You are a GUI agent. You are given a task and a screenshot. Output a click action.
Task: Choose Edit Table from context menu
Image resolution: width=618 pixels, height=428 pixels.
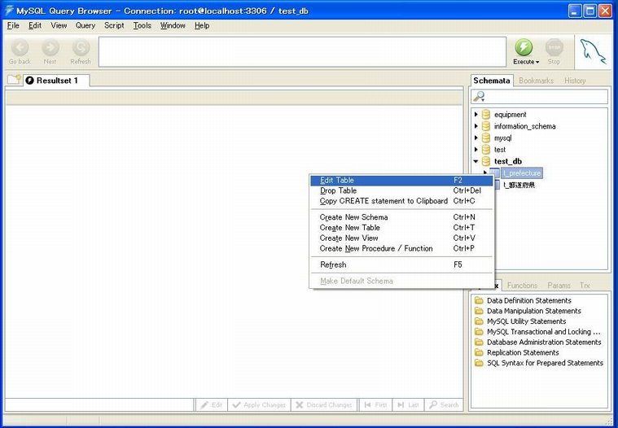click(337, 180)
